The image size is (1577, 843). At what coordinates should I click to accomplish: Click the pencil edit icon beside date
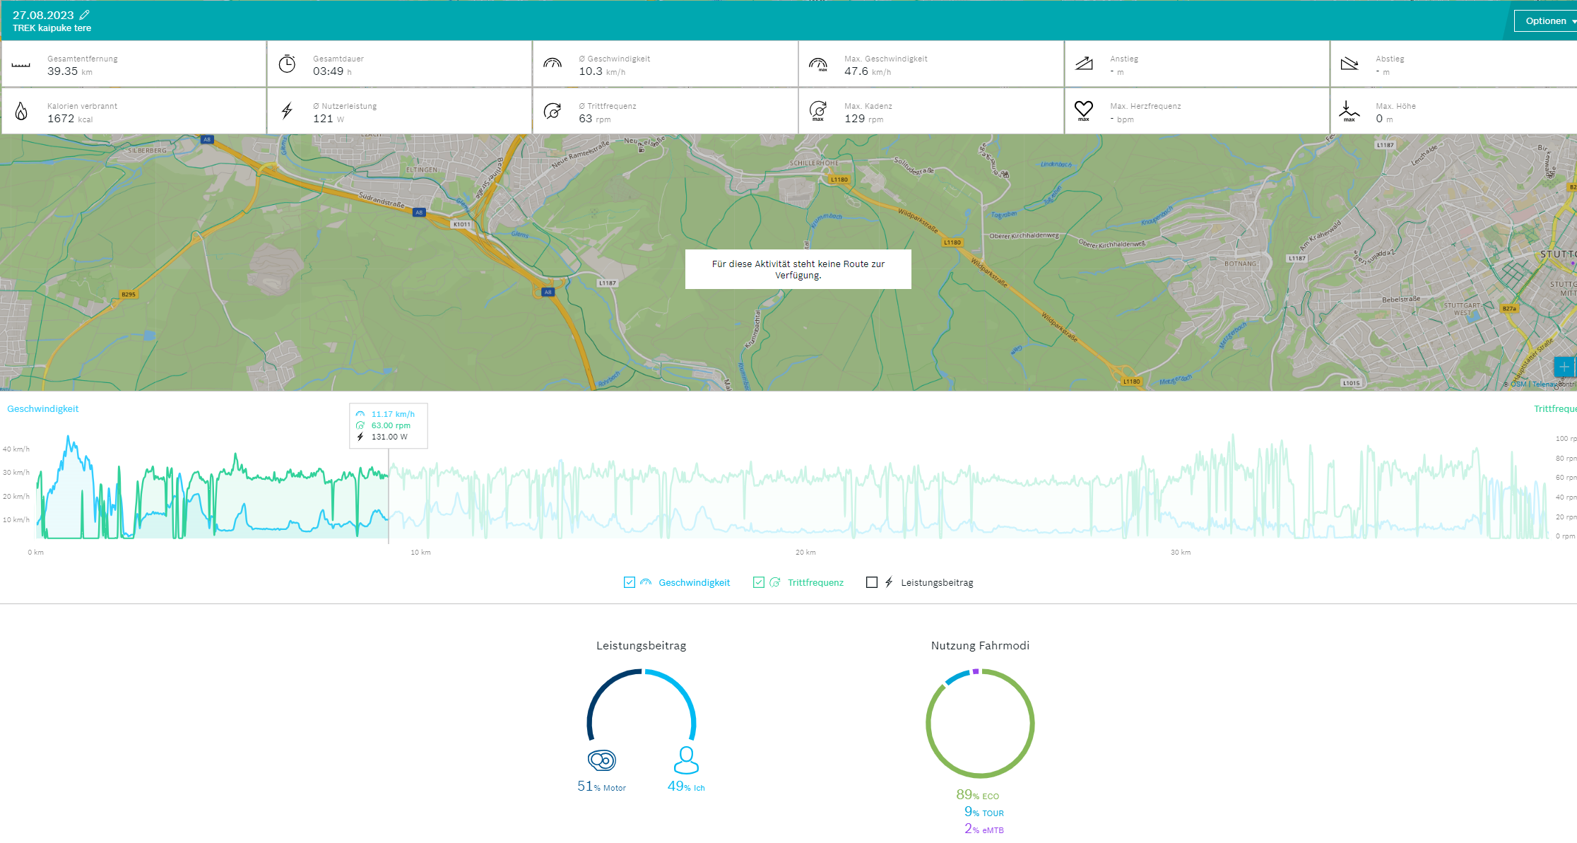[85, 15]
